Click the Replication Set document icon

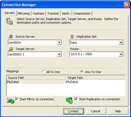72,37
